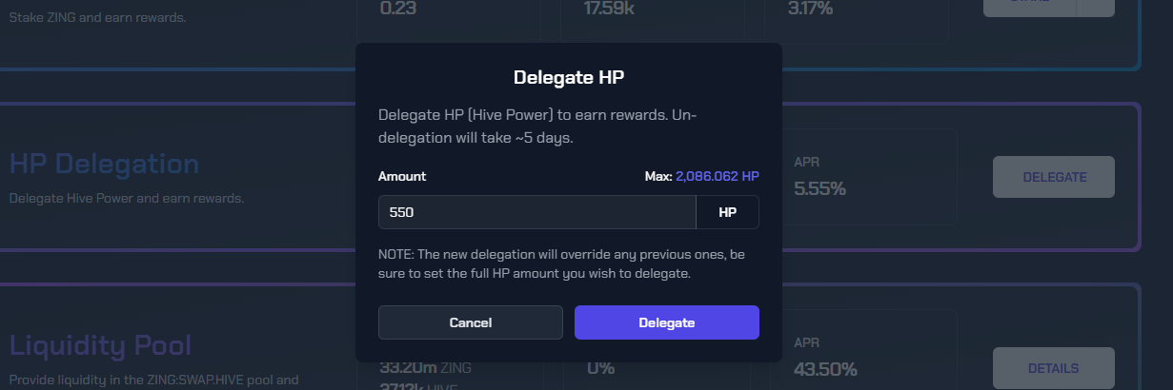Click the HP Delegation heading
Screen dimensions: 1173x390
pyautogui.click(x=104, y=164)
